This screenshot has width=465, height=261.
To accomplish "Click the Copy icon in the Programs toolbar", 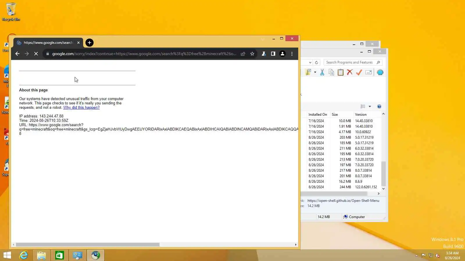I will pos(331,72).
